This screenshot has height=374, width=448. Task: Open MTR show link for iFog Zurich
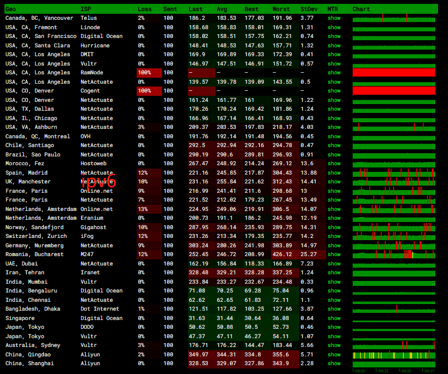(334, 236)
